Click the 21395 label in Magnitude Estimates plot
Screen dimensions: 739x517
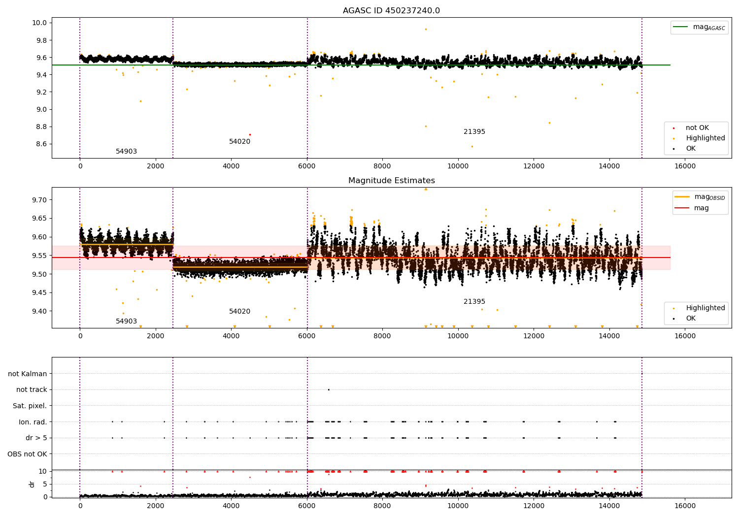pos(474,302)
